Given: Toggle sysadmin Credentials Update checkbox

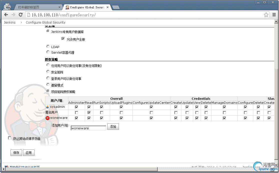Looking at the screenshot, I should tap(187, 107).
